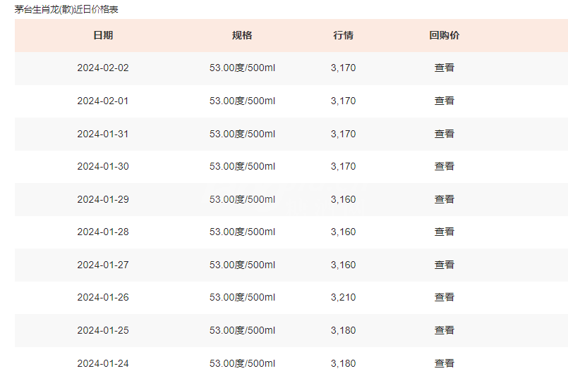Click the 行情 column header
568x390 pixels.
click(343, 35)
